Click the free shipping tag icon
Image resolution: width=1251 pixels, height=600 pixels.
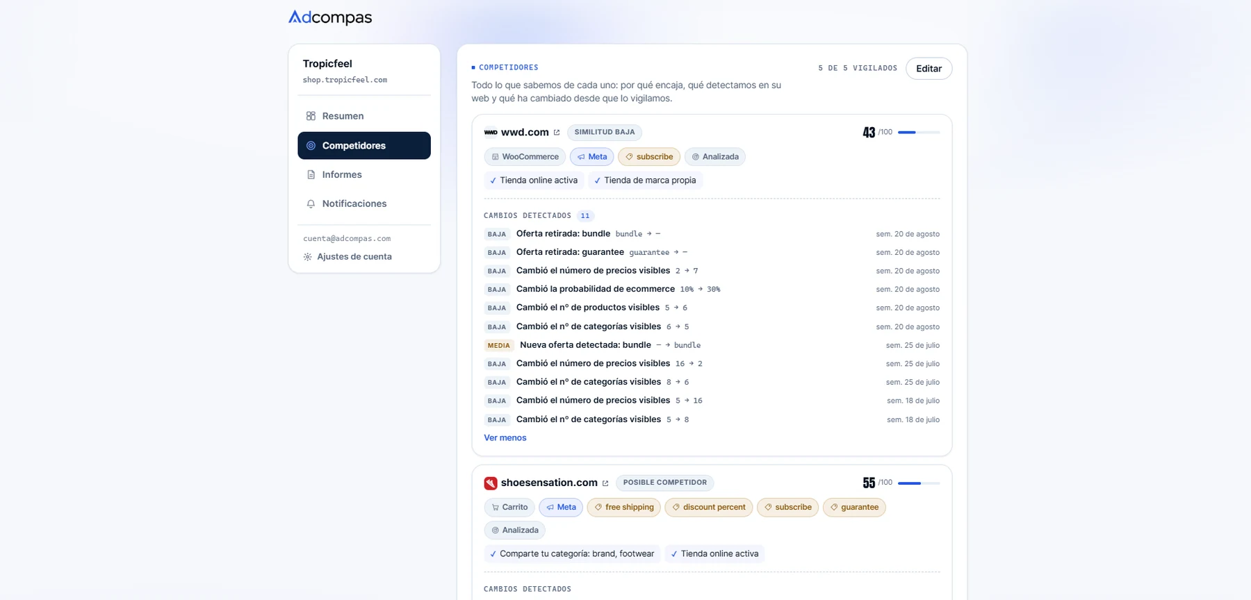click(x=598, y=508)
